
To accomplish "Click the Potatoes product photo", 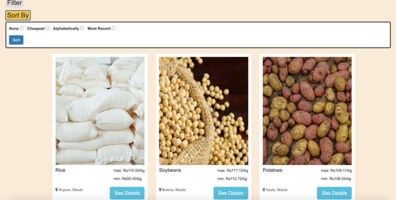I will click(x=307, y=111).
